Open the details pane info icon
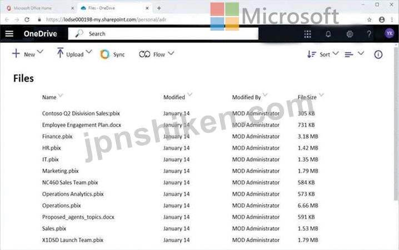The image size is (399, 250). tap(378, 54)
